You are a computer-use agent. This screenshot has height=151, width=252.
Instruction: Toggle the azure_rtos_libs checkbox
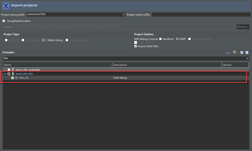coord(9,74)
